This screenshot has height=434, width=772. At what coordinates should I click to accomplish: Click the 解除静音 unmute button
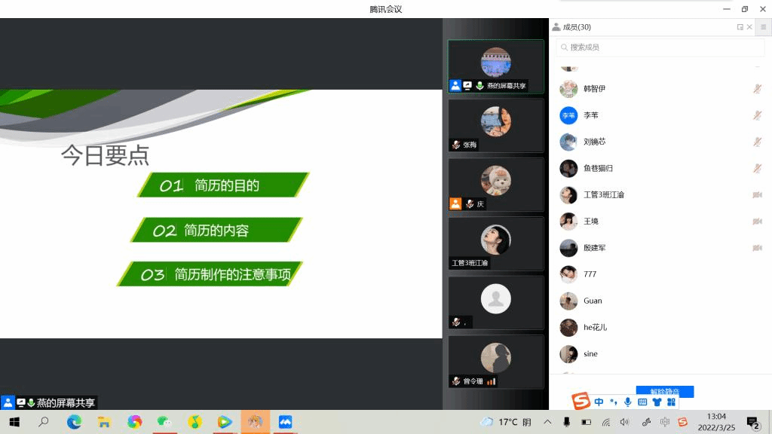tap(664, 391)
